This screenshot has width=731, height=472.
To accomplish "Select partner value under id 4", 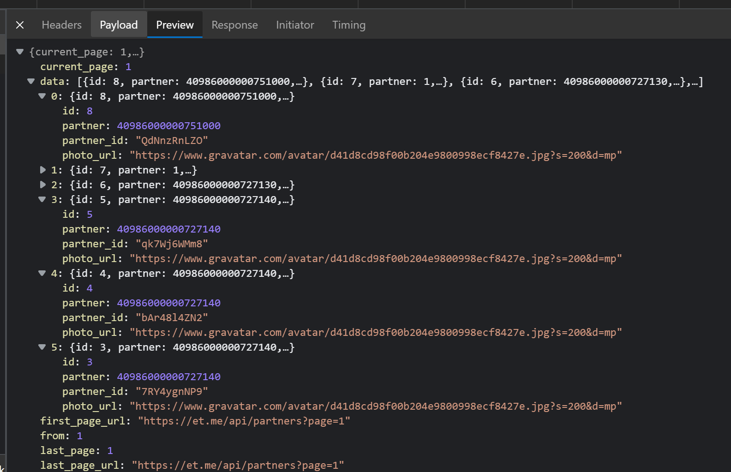I will click(x=169, y=303).
